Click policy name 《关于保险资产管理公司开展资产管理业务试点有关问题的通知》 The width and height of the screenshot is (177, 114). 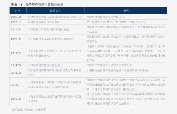click(x=54, y=53)
